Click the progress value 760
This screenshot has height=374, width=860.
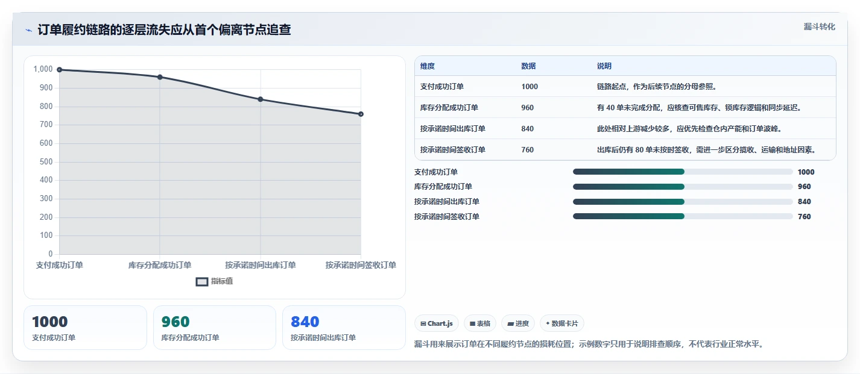805,217
